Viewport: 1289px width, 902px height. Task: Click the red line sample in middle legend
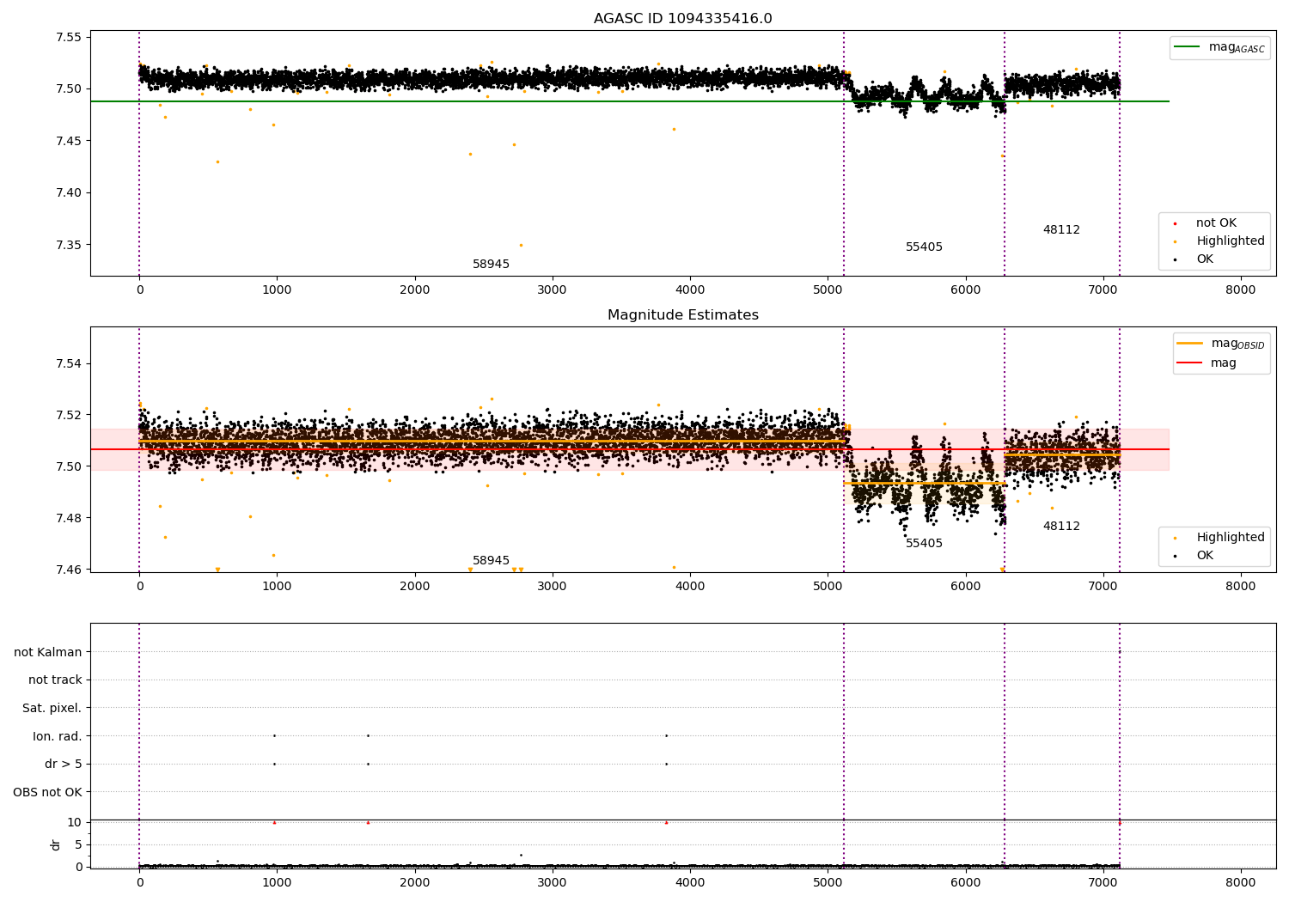(1190, 363)
